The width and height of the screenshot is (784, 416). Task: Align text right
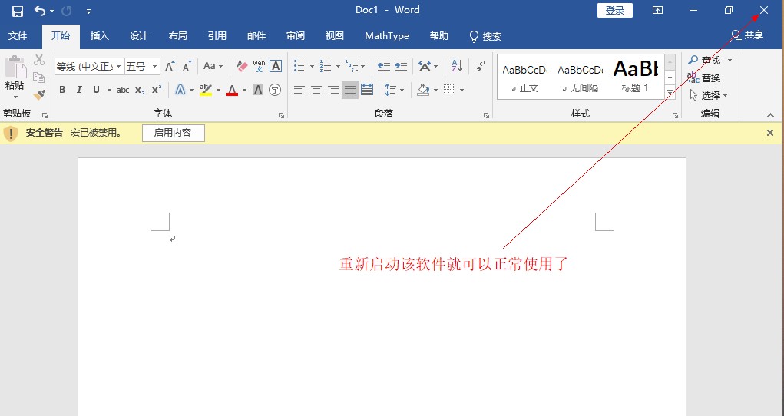point(333,90)
